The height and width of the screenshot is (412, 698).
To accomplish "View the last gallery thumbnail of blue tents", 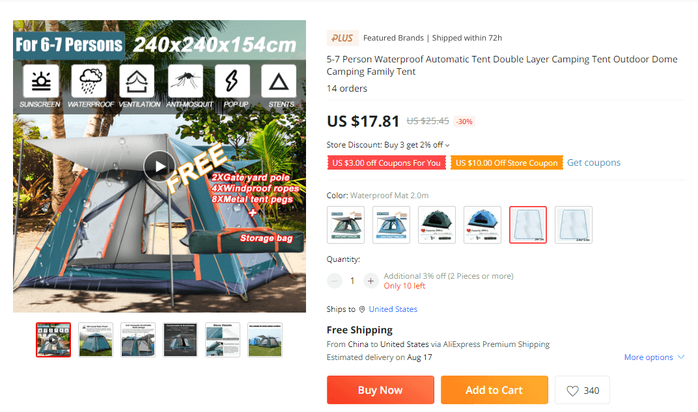I will 265,340.
